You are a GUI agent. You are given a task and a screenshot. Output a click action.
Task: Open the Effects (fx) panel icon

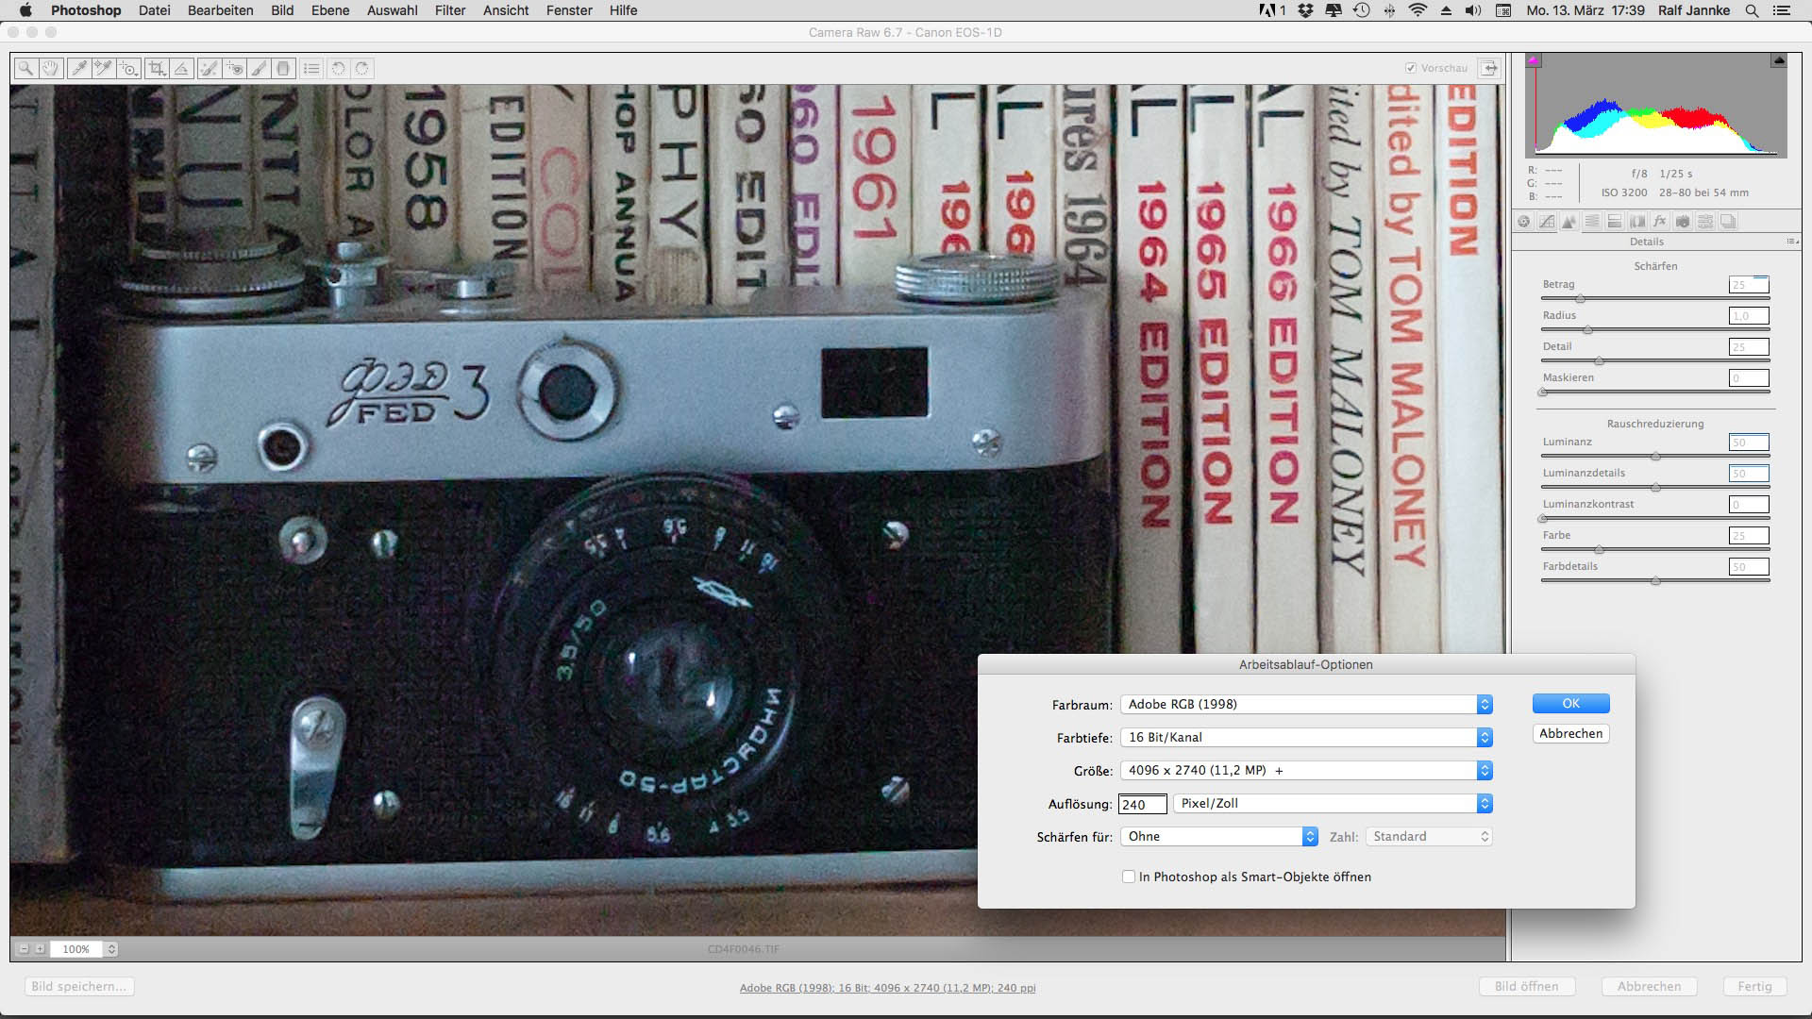[1660, 222]
